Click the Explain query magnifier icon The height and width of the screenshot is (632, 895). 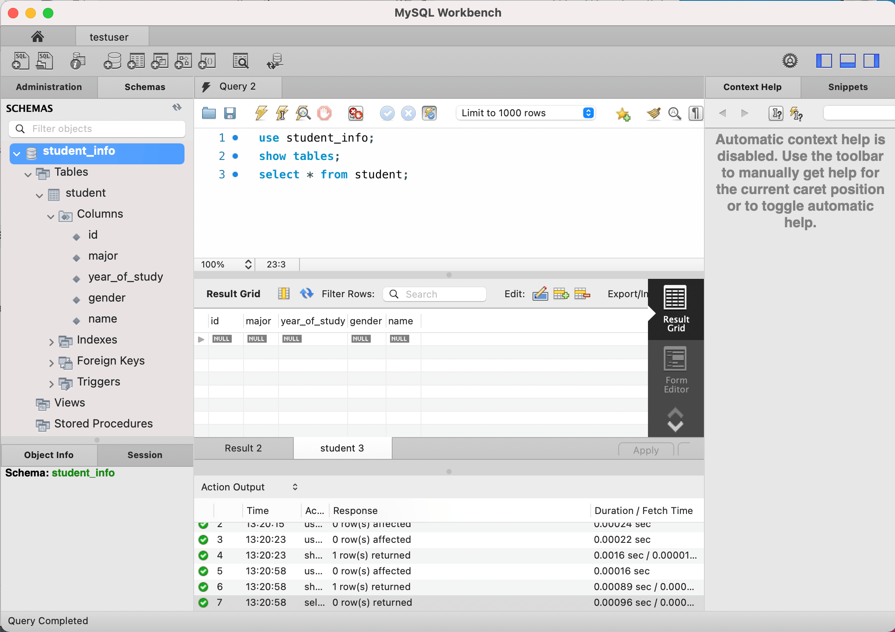click(303, 113)
